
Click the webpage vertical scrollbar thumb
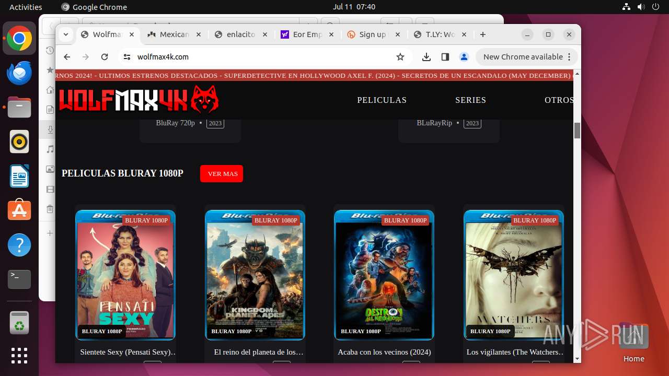click(x=577, y=131)
